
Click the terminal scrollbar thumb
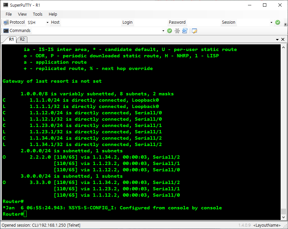pyautogui.click(x=283, y=211)
